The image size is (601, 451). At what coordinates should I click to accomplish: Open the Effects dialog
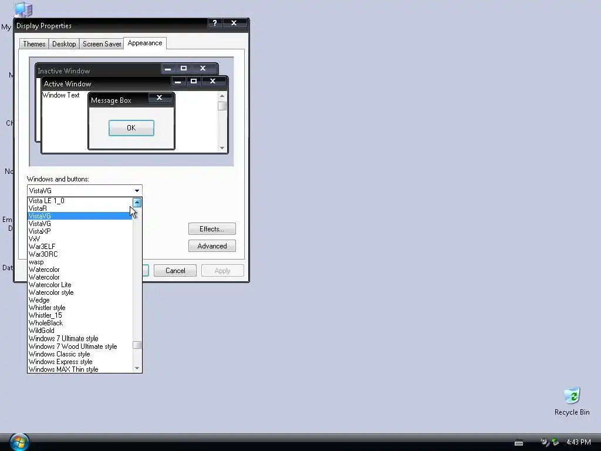(x=212, y=229)
